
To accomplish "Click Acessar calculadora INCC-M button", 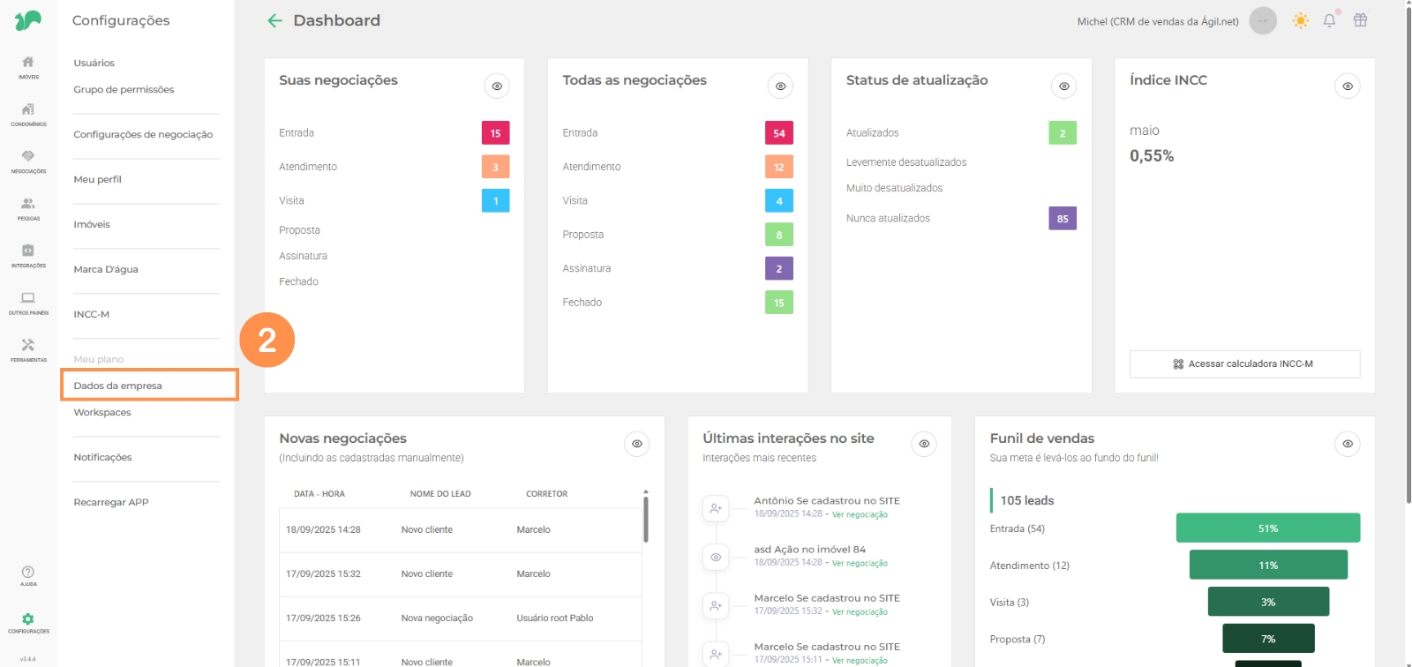I will click(x=1244, y=363).
